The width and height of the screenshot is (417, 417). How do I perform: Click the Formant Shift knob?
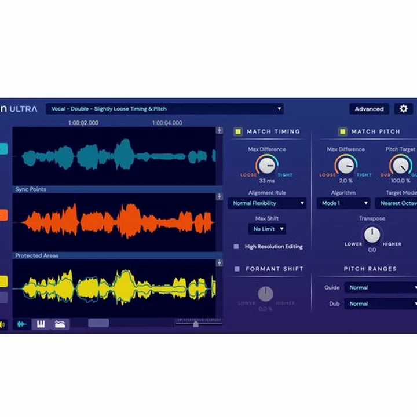[x=265, y=294]
